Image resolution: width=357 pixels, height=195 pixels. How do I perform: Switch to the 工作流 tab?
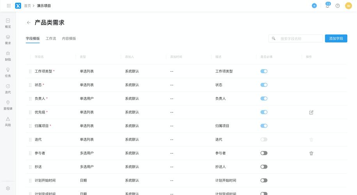pos(51,39)
